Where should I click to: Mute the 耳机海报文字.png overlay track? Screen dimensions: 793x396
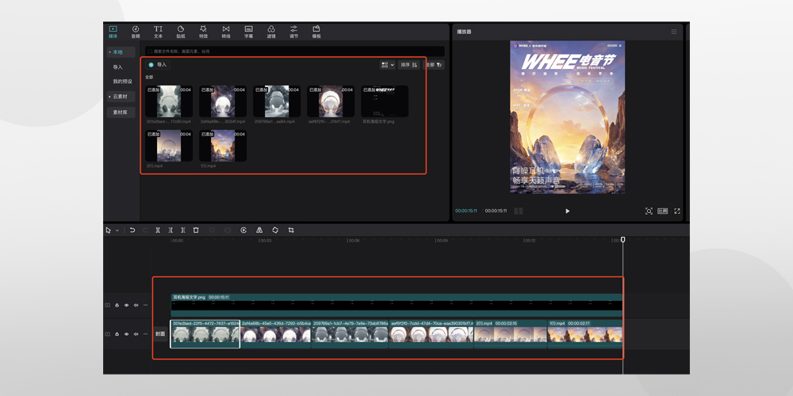[136, 305]
